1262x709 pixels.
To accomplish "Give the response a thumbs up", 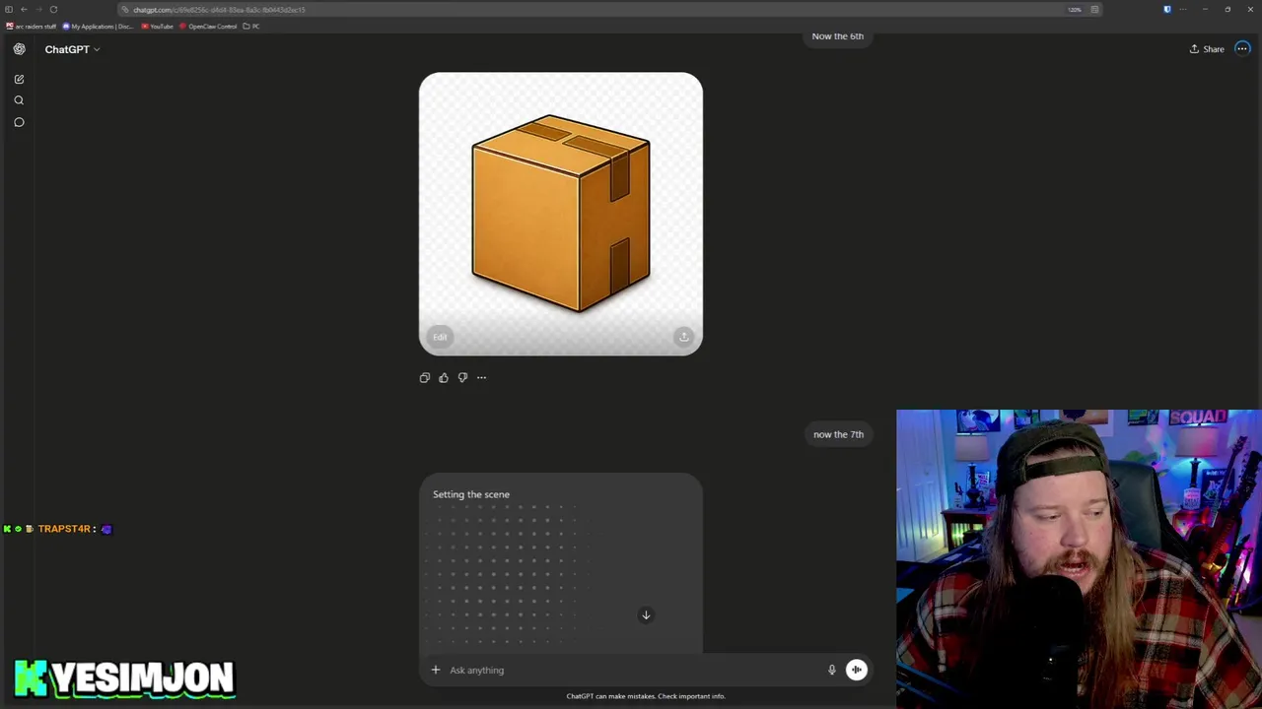I will (444, 377).
